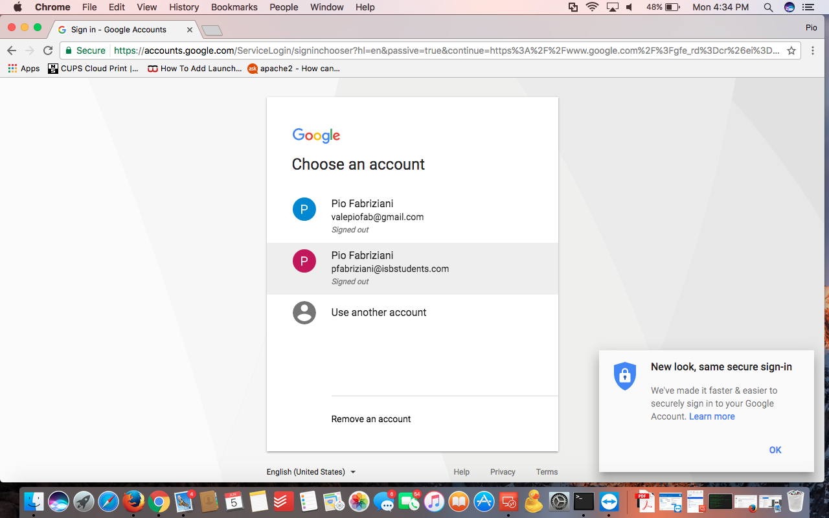This screenshot has height=518, width=829.
Task: Open Mail with 4 unread badge
Action: click(x=185, y=502)
